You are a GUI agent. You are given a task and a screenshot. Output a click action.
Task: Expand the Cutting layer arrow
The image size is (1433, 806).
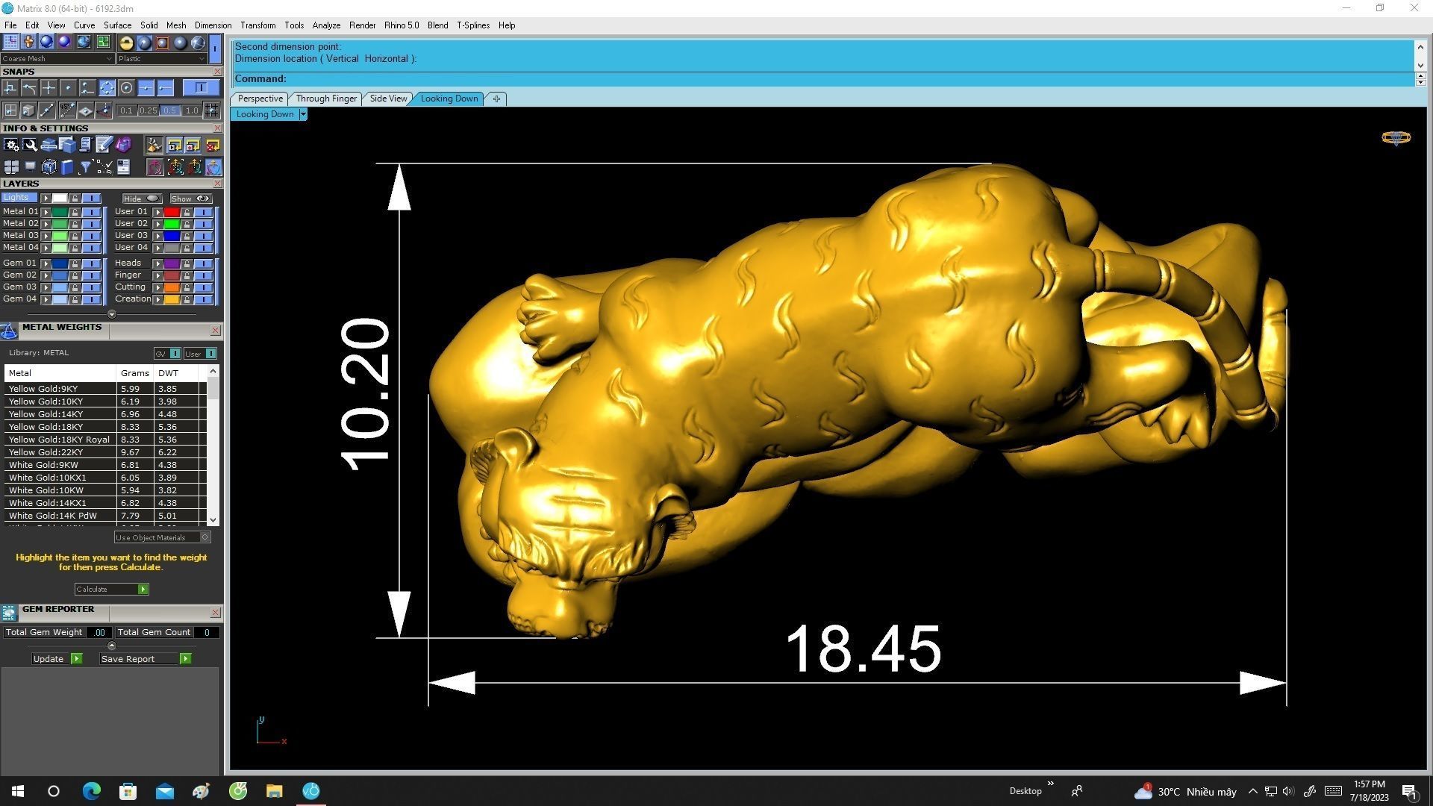coord(157,287)
